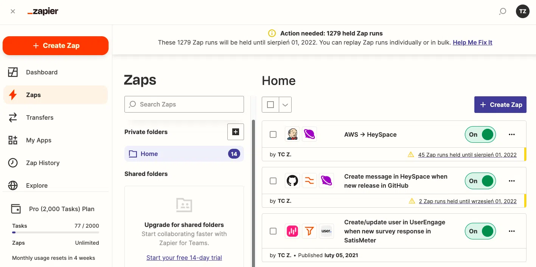Viewport: 536px width, 267px height.
Task: Click the Tasks usage progress bar
Action: [x=56, y=232]
